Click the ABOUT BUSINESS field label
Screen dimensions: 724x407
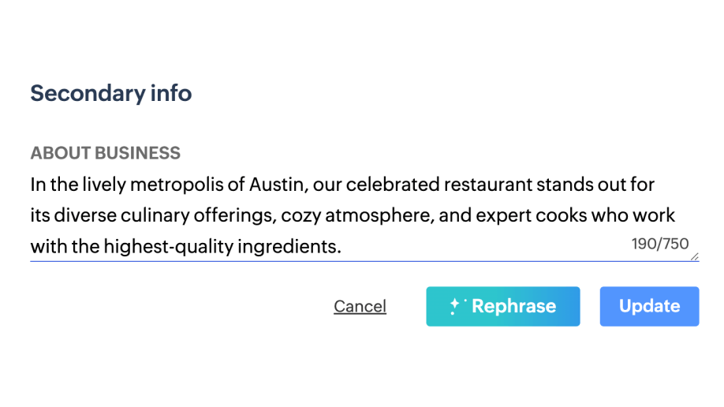pyautogui.click(x=105, y=153)
